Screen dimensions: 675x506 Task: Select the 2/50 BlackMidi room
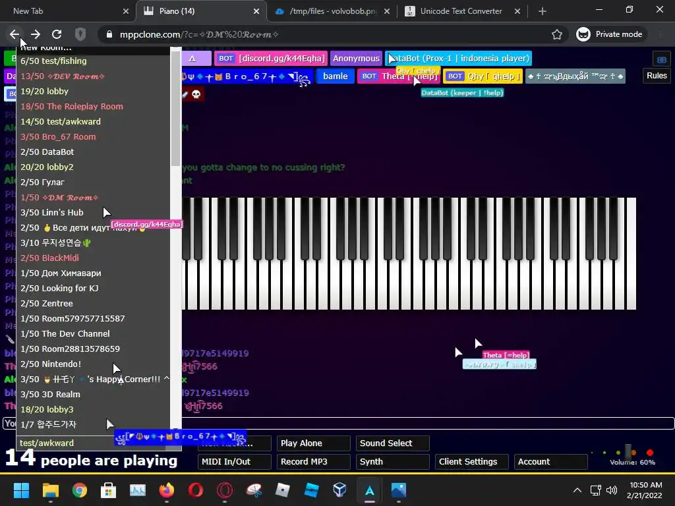pyautogui.click(x=94, y=258)
